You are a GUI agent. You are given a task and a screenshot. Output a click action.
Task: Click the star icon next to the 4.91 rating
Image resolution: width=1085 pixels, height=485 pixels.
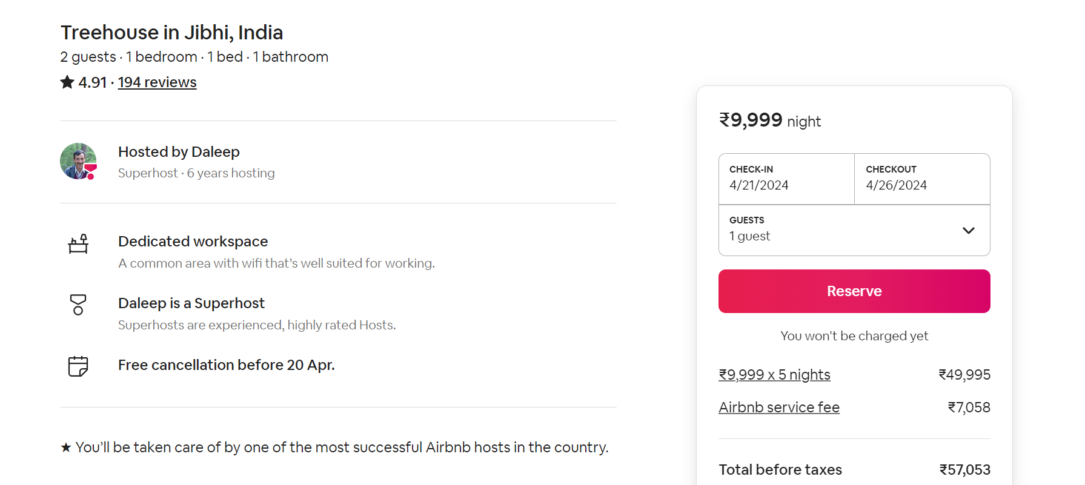(67, 82)
